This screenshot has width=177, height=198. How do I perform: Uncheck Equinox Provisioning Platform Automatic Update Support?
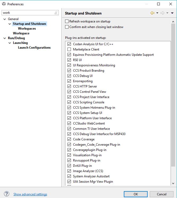69,55
